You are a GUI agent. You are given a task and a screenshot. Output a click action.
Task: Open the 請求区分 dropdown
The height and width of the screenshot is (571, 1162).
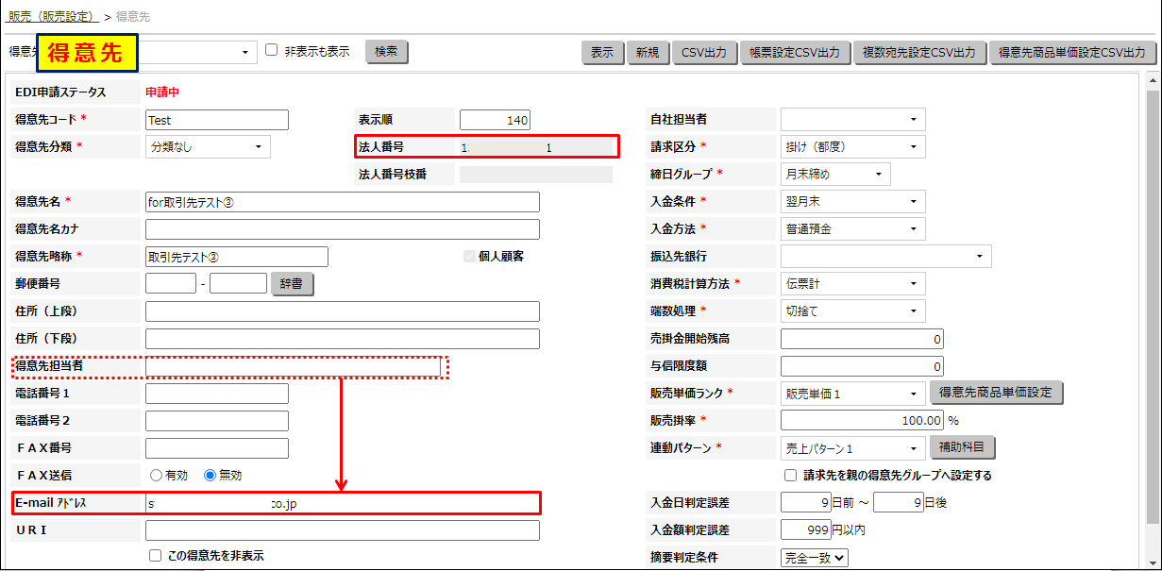[x=851, y=147]
